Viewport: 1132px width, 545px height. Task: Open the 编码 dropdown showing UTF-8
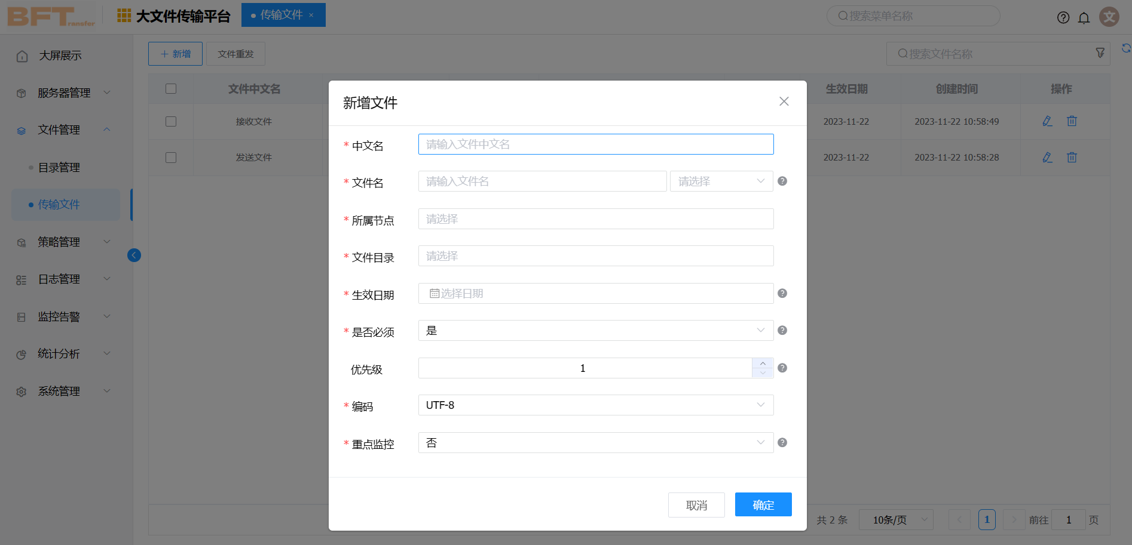(x=595, y=405)
